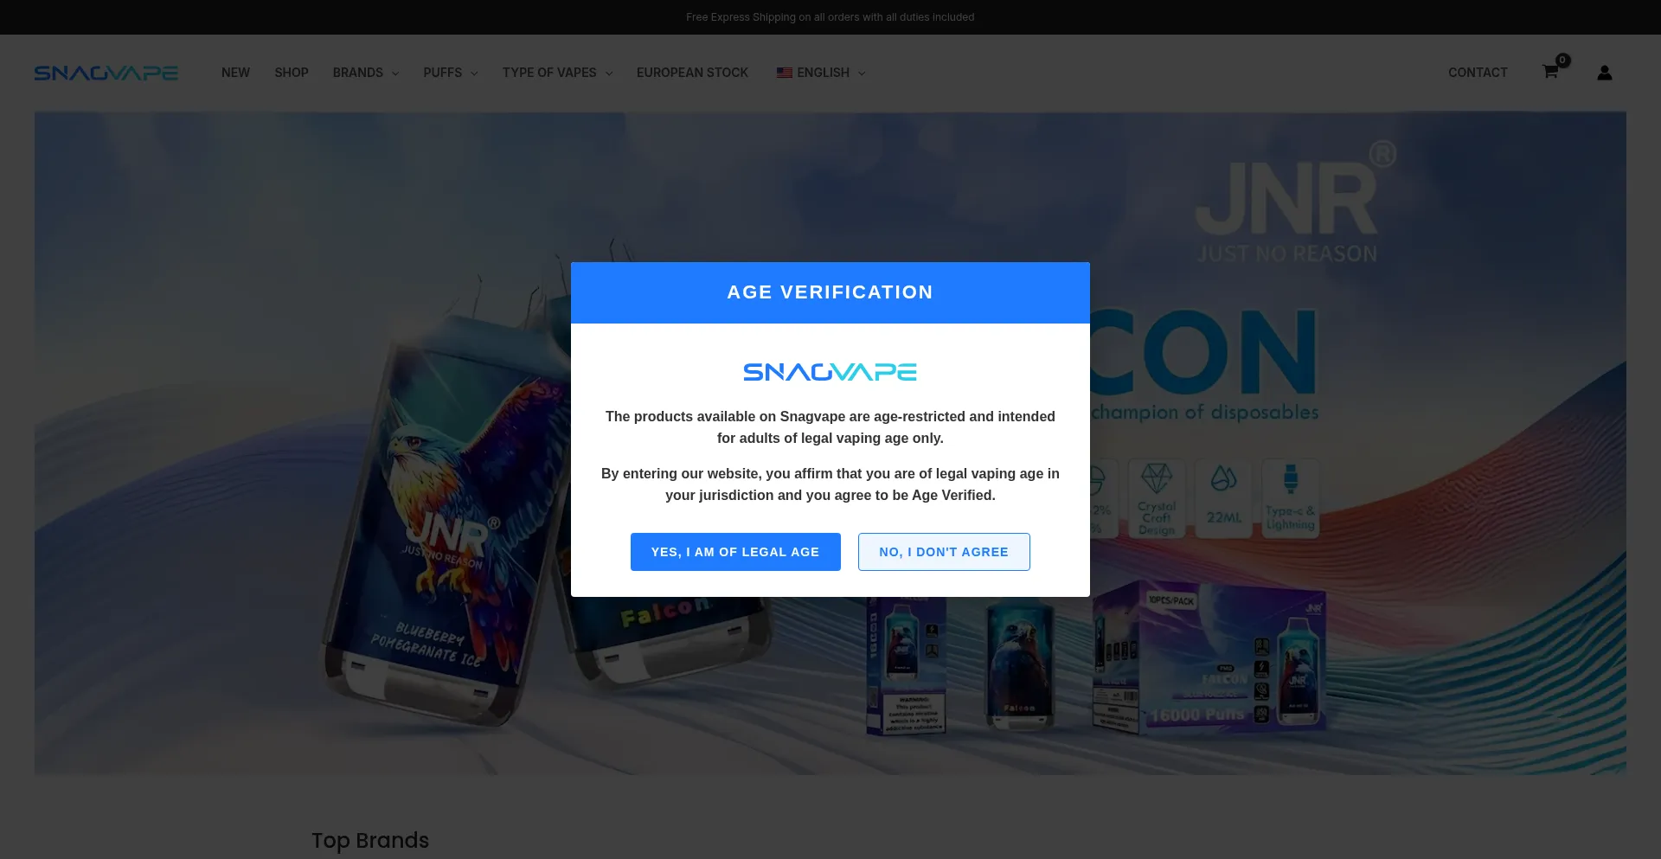Image resolution: width=1661 pixels, height=859 pixels.
Task: Go to the CONTACT page
Action: pyautogui.click(x=1478, y=73)
